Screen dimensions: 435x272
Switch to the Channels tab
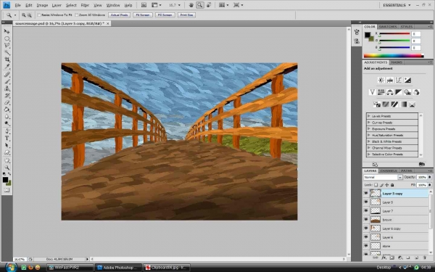tap(389, 170)
